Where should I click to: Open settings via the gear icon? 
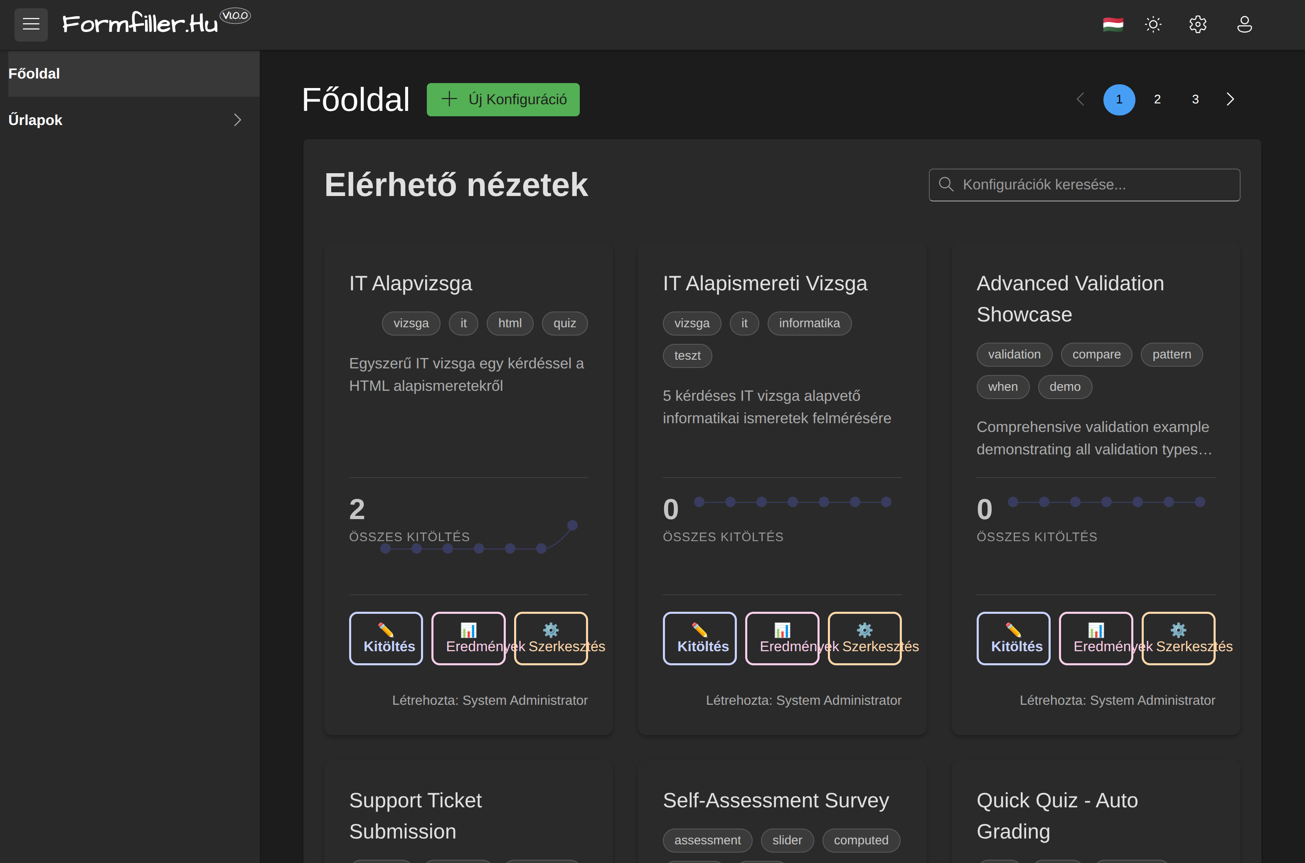pos(1198,24)
